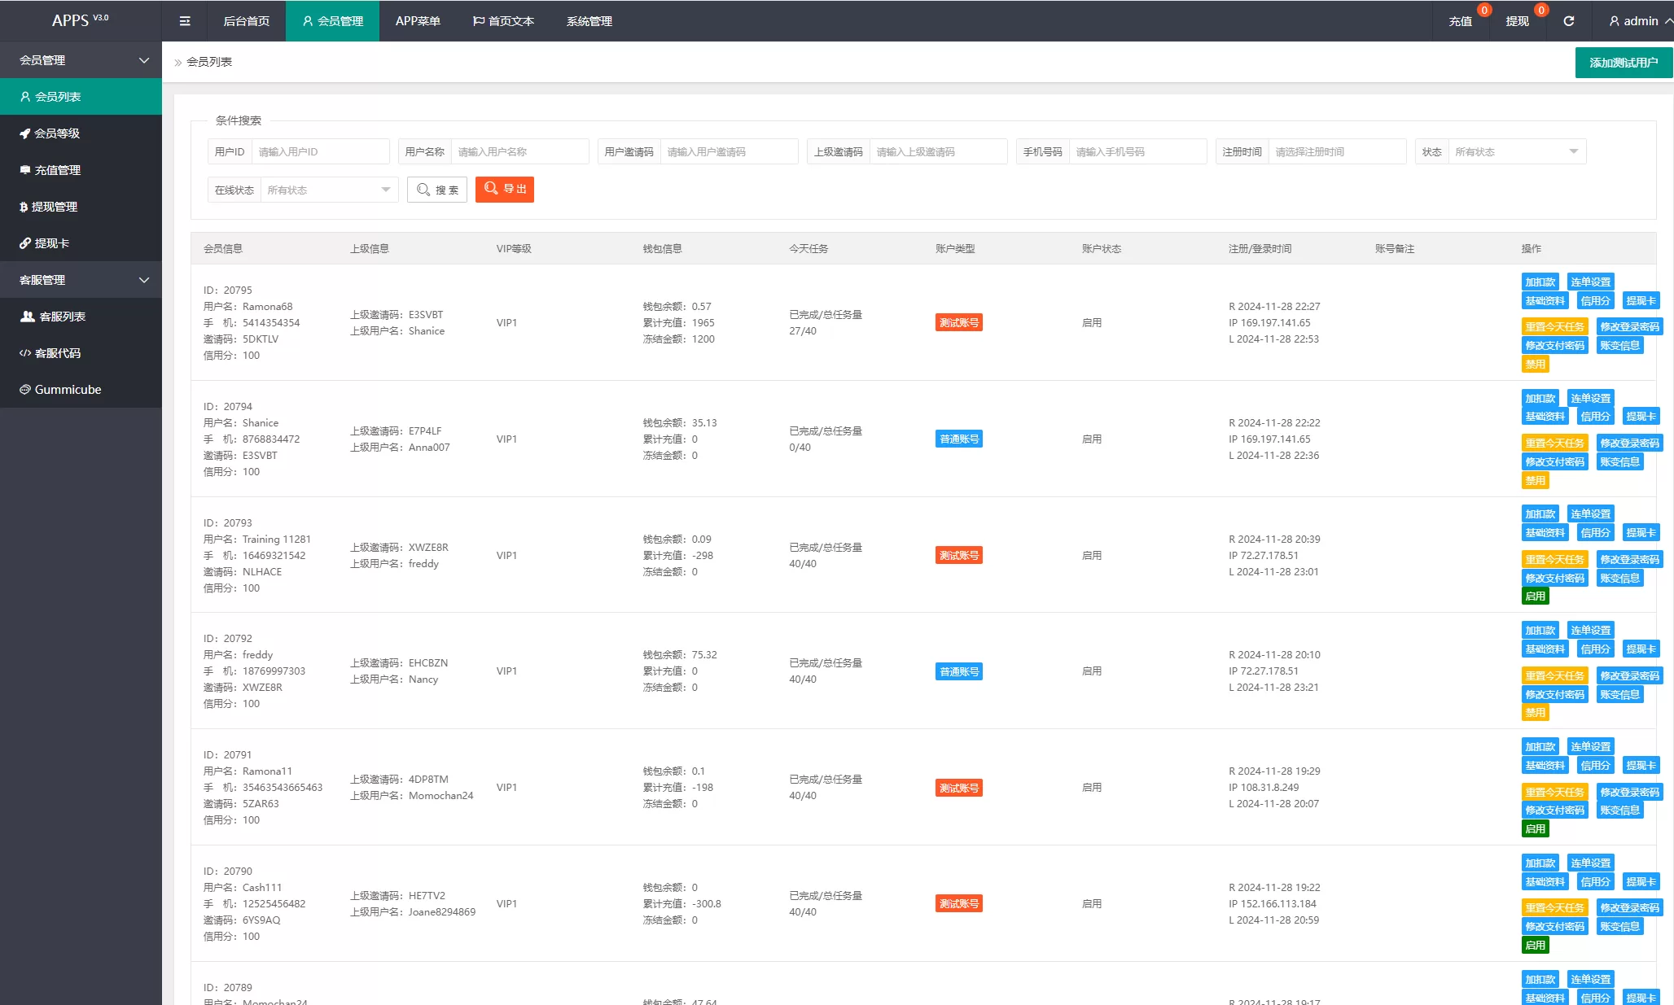Open Gummicube sidebar entry
The image size is (1674, 1005).
pyautogui.click(x=68, y=390)
